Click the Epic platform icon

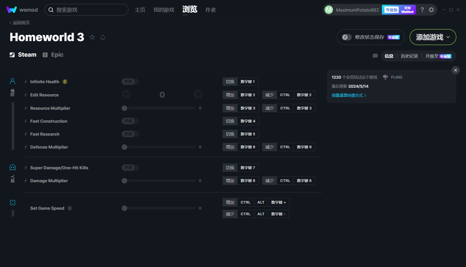[x=45, y=55]
